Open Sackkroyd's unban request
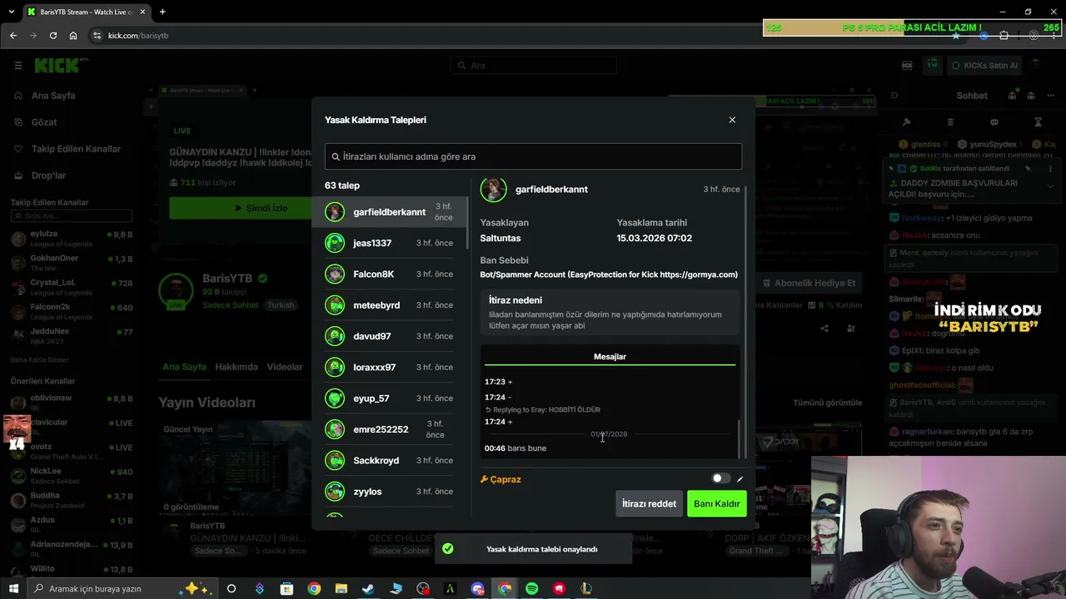Viewport: 1066px width, 599px height. [x=390, y=460]
